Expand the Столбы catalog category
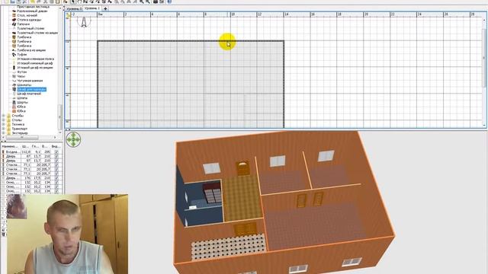Viewport: 488px width, 274px height. tap(3, 116)
